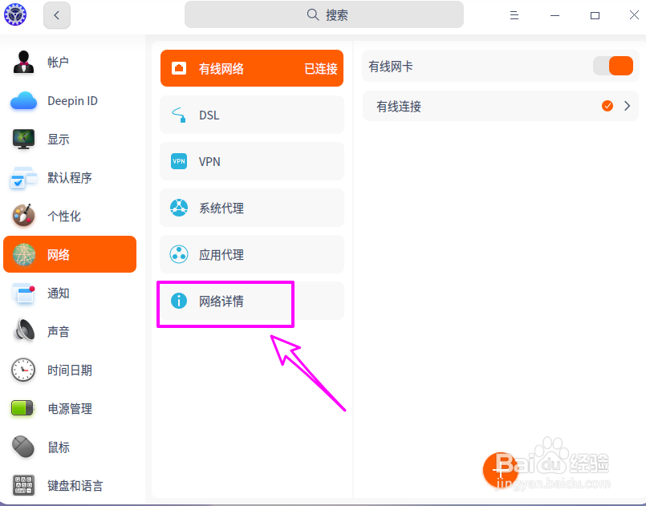Screen dimensions: 646x506
Task: Click the Control Center gear logo icon
Action: click(x=15, y=14)
